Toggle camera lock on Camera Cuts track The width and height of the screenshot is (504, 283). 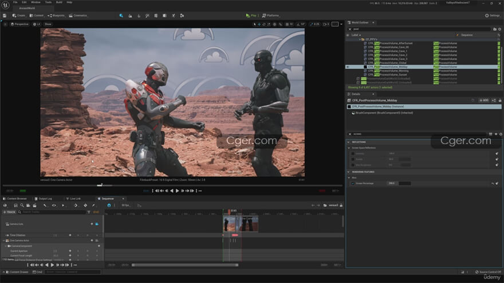(x=97, y=224)
